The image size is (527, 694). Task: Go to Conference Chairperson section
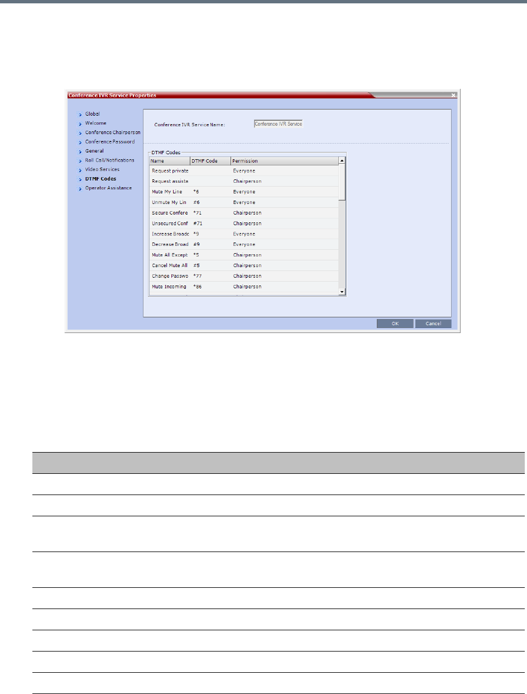pos(113,132)
